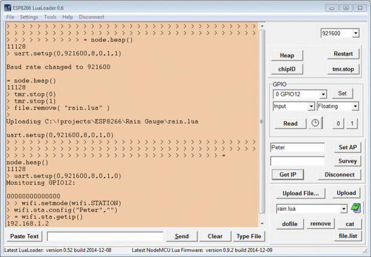
Task: Click the Upload button
Action: tap(346, 193)
